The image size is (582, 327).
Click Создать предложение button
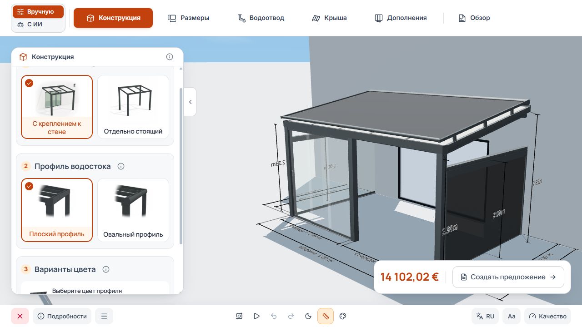tap(508, 277)
